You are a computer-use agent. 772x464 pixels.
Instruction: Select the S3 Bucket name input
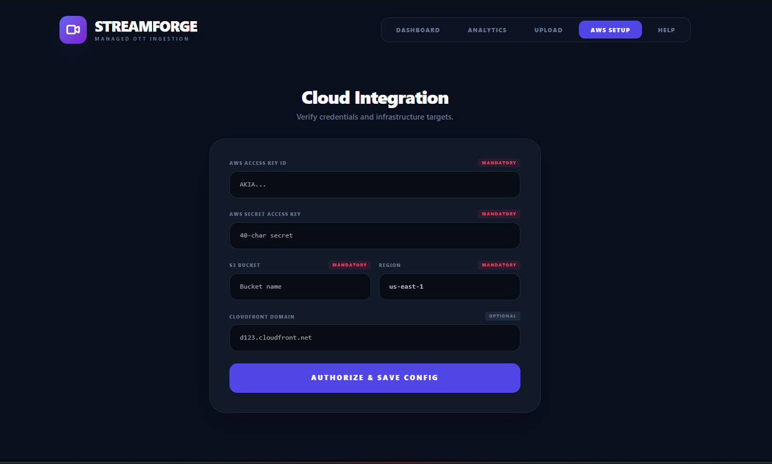(300, 287)
